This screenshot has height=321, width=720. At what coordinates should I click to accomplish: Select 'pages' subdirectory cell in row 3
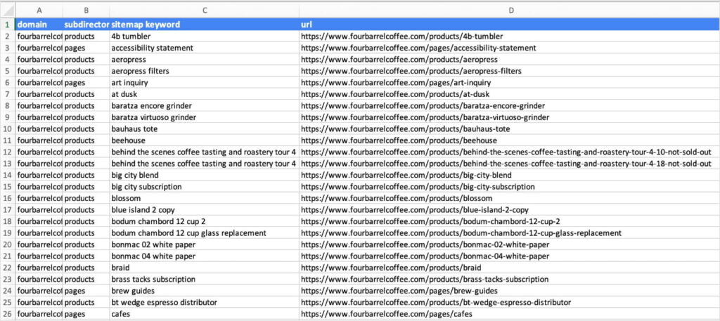[x=86, y=48]
